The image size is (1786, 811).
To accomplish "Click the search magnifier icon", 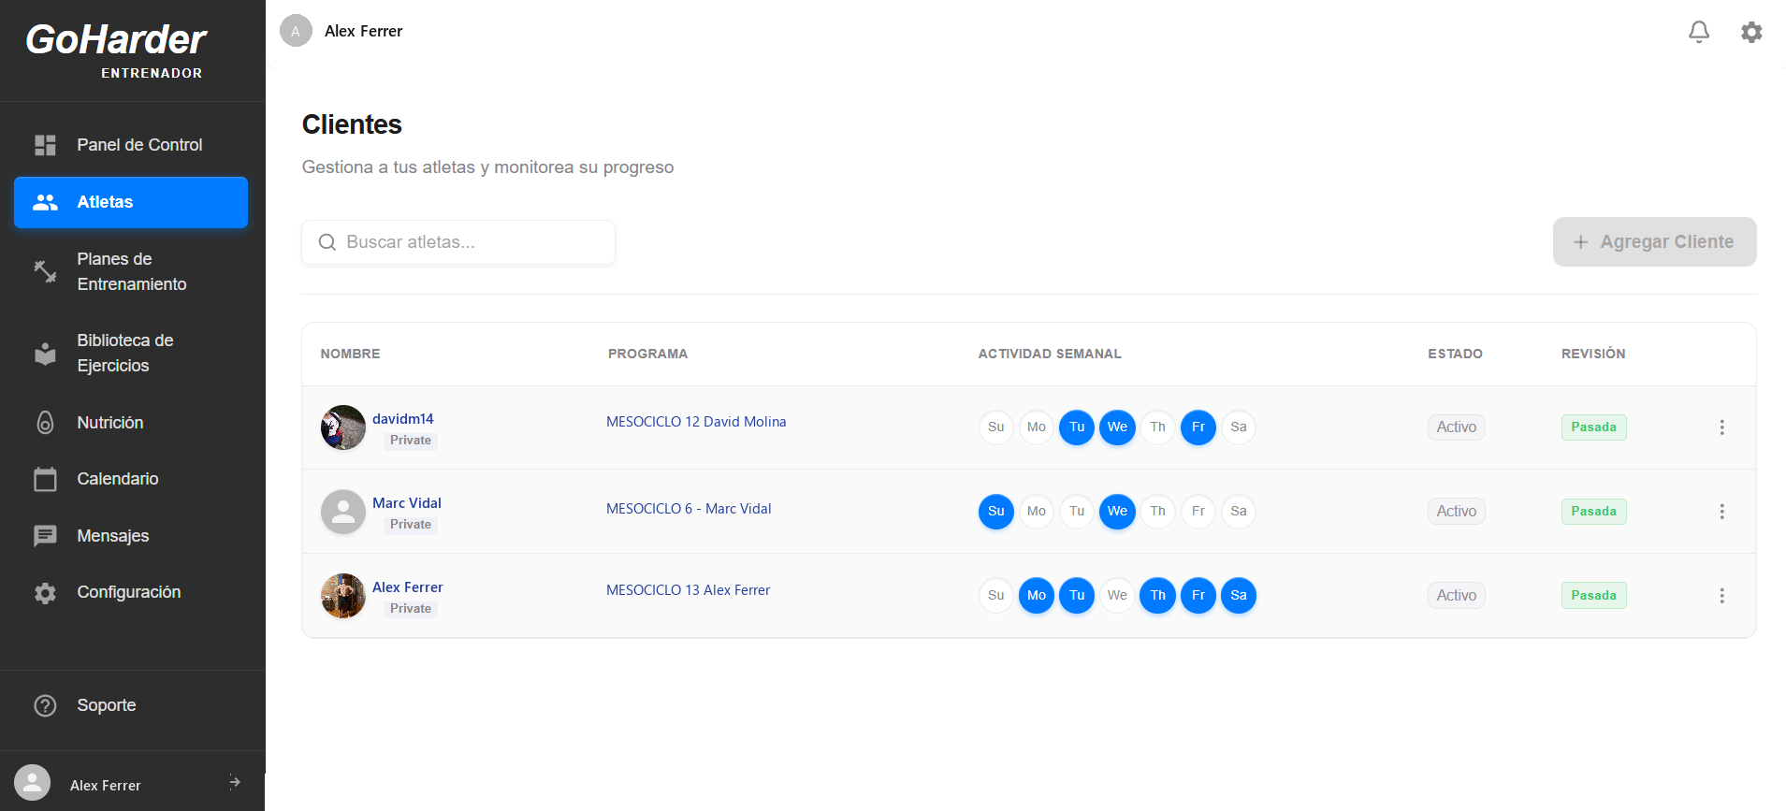I will click(327, 242).
